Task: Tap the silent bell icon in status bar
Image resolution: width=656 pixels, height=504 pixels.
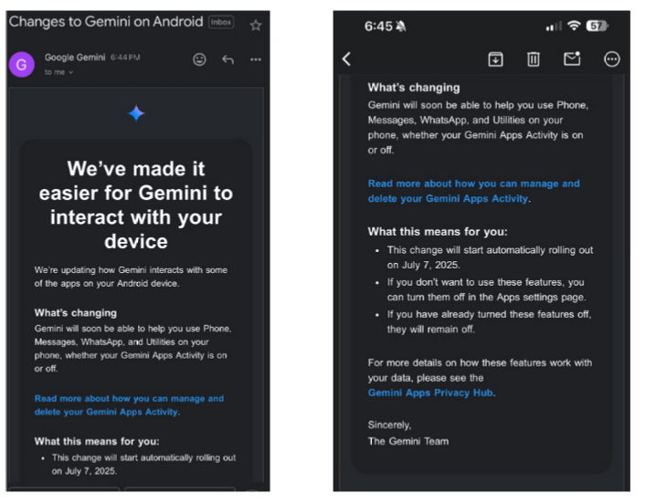Action: 401,26
